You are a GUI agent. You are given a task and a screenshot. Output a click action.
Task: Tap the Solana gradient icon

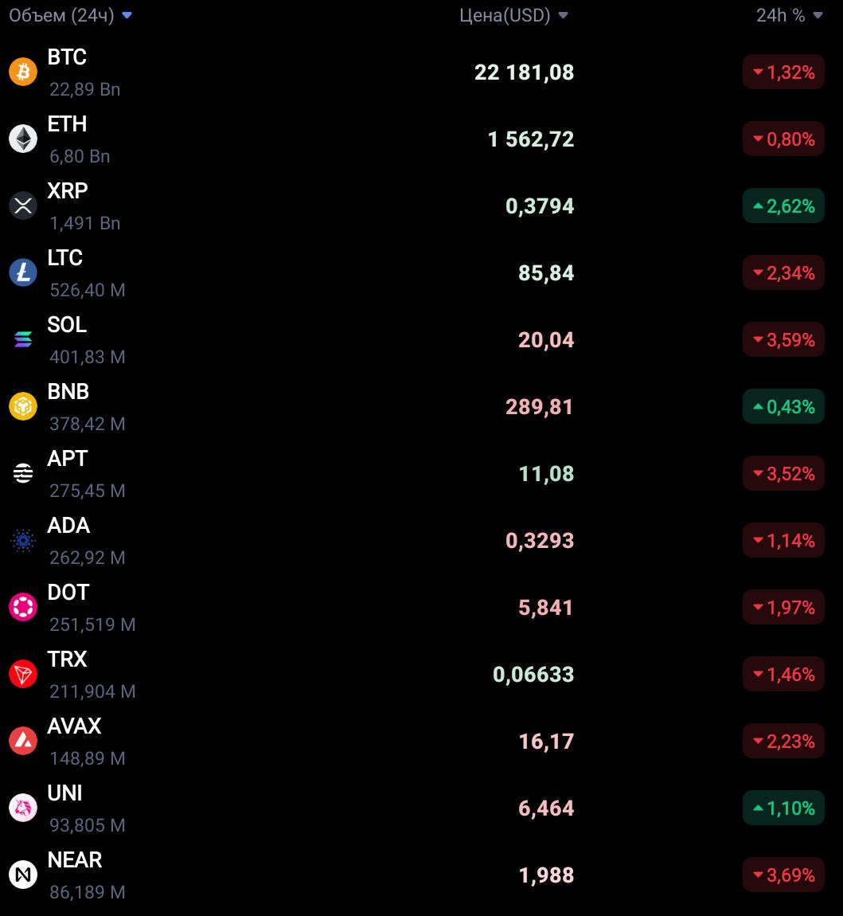pos(23,339)
